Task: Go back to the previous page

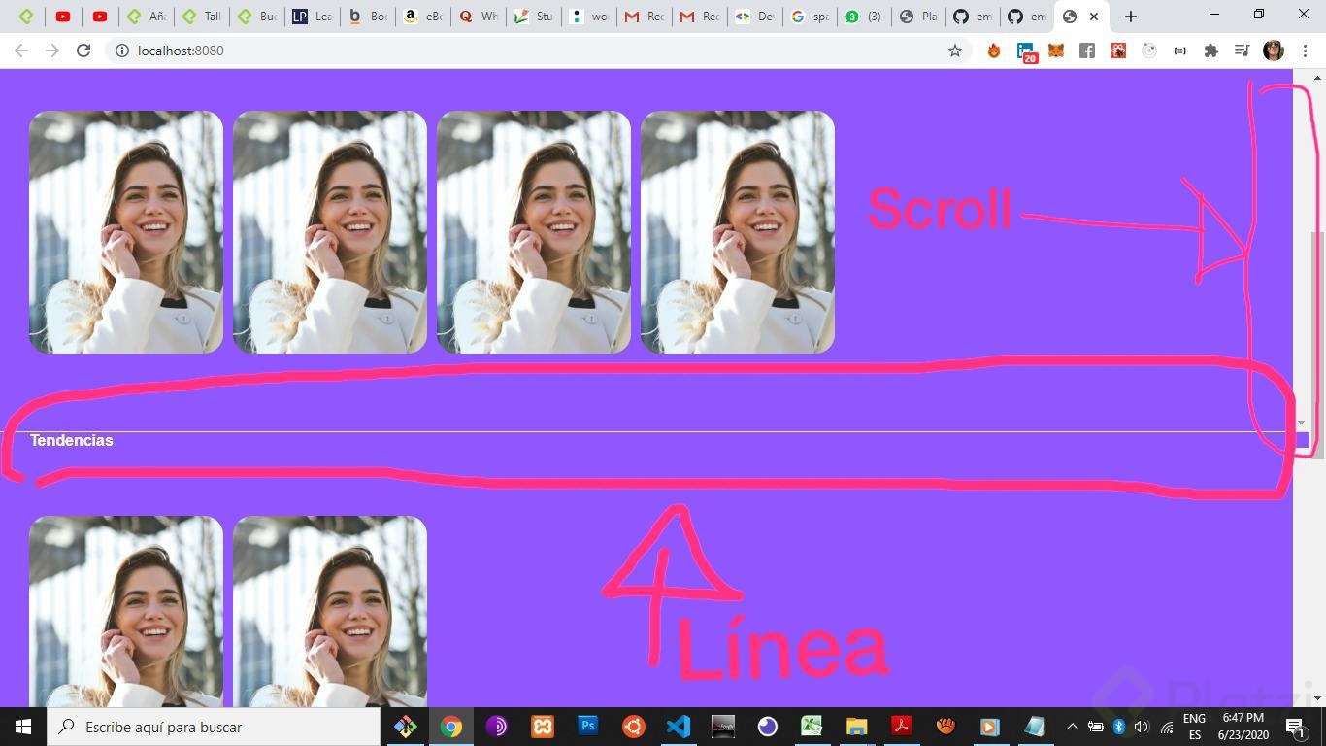Action: point(21,51)
